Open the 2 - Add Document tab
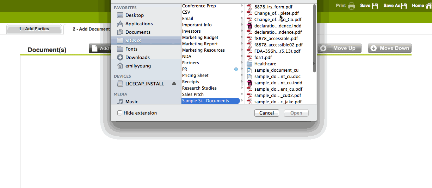Image resolution: width=432 pixels, height=188 pixels. pos(91,29)
